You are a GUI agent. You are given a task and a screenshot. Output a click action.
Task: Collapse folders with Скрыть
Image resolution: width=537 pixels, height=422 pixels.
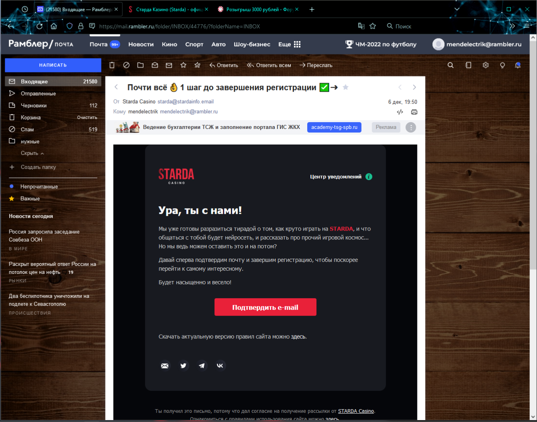[32, 153]
